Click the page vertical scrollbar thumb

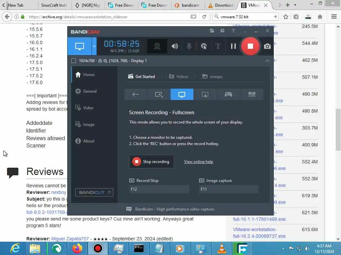click(x=338, y=129)
